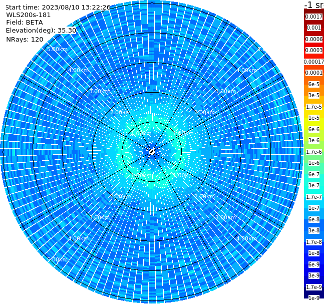Click the 0.0001 colorbar value
This screenshot has height=304, width=324.
314,73
